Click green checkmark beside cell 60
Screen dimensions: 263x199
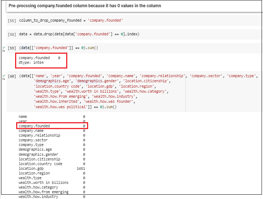(4, 76)
